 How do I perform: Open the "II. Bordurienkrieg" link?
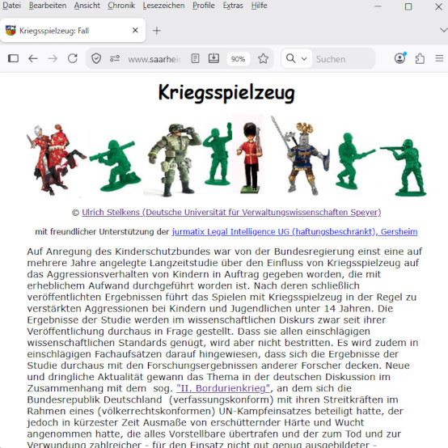tap(223, 388)
